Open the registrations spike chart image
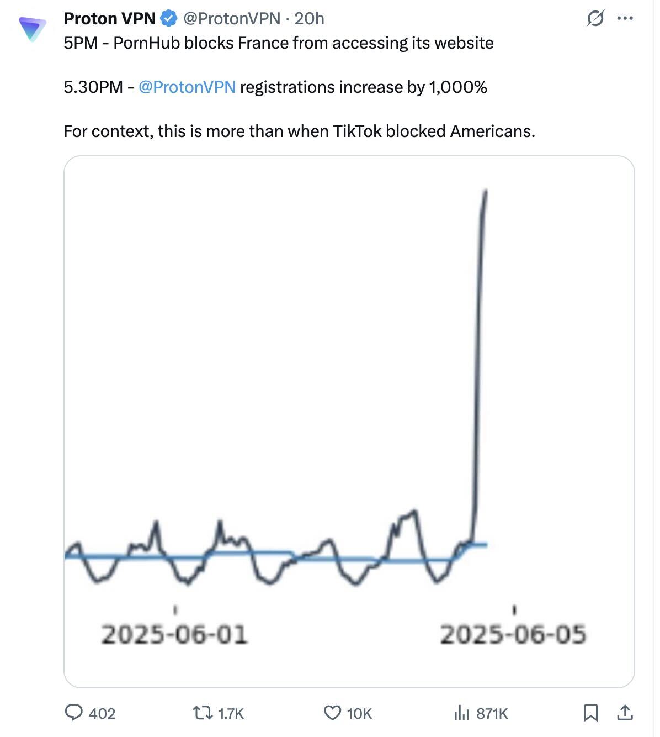Screen dimensions: 660x737 click(349, 422)
